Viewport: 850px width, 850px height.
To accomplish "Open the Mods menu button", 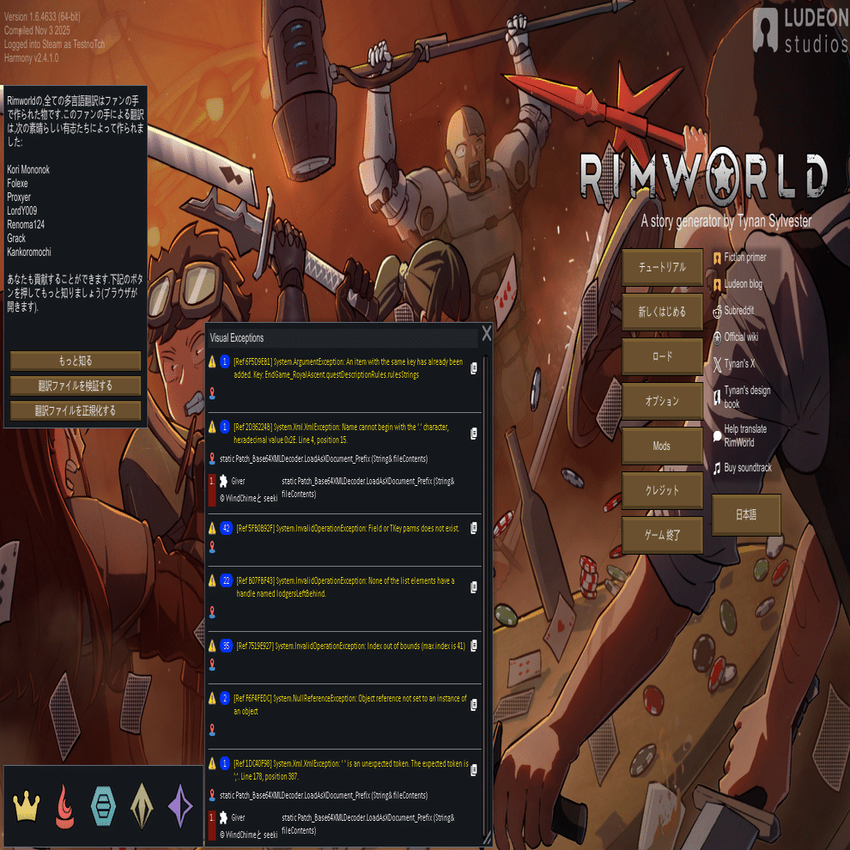I will (662, 446).
